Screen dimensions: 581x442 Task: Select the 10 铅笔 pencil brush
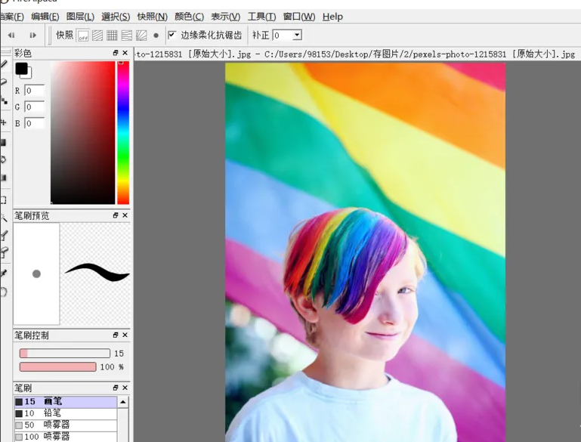click(x=66, y=413)
